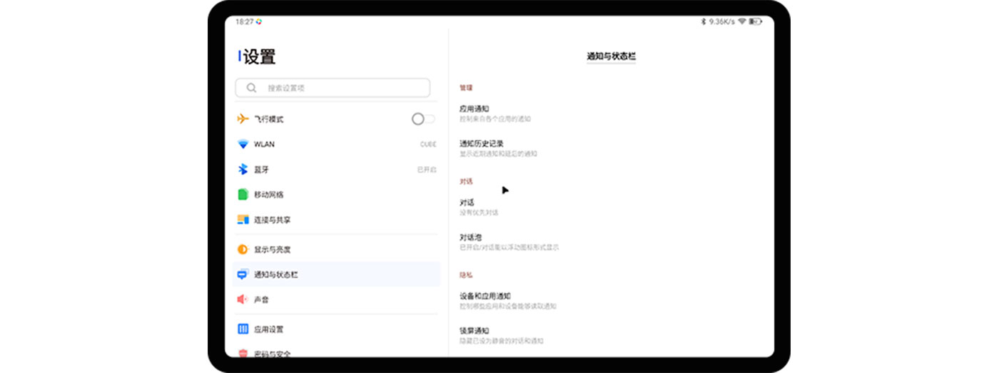Click the blue 通知与状态栏 message icon
This screenshot has height=373, width=999.
pos(243,275)
